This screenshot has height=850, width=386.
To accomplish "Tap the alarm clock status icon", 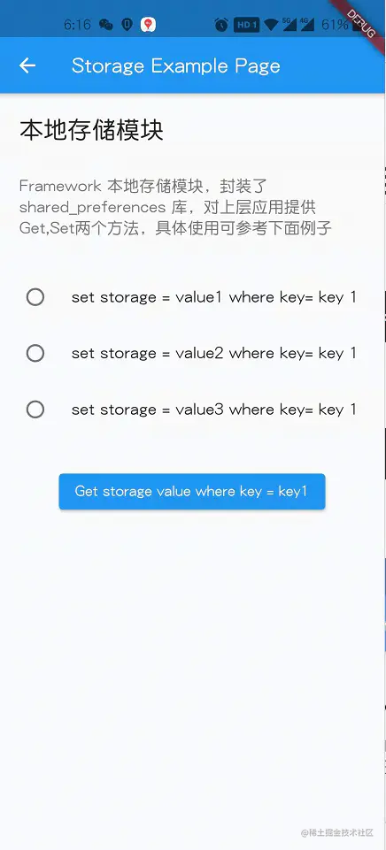I will coord(221,25).
